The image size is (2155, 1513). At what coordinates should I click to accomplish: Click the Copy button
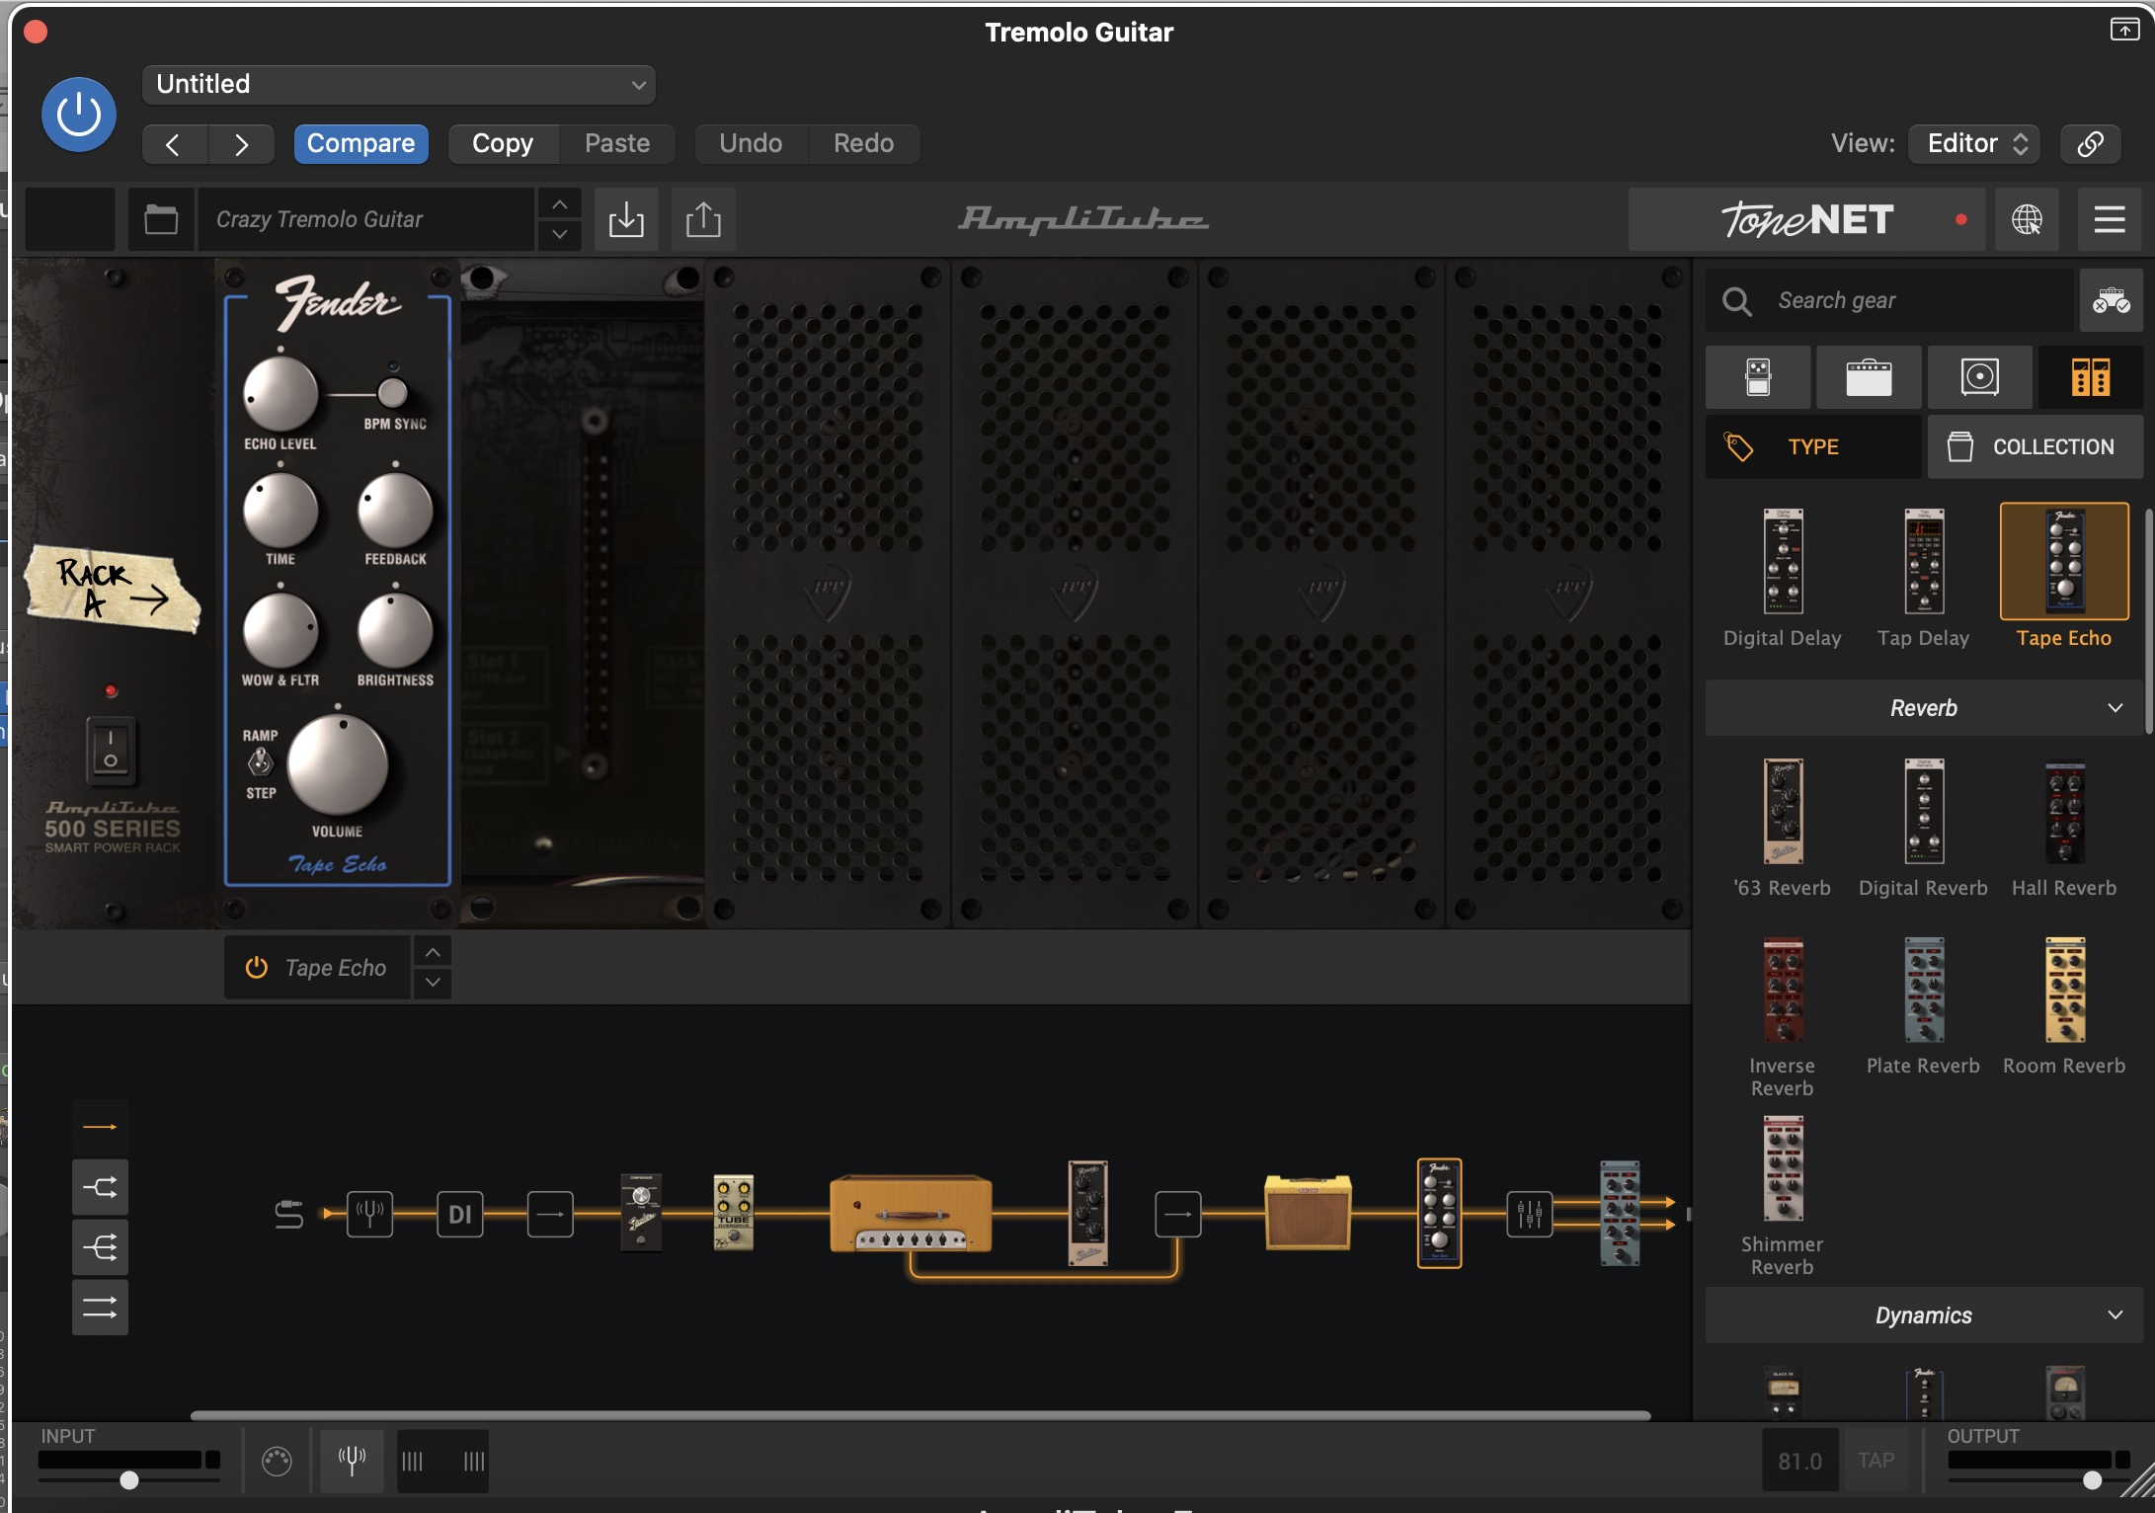click(x=503, y=144)
